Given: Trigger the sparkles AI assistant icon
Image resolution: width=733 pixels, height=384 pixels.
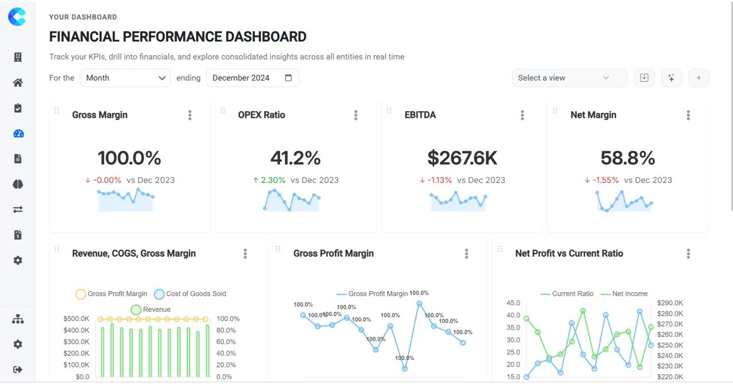Looking at the screenshot, I should [671, 77].
